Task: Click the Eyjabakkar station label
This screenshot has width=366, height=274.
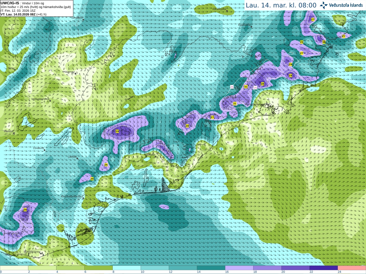Action: click(x=244, y=25)
